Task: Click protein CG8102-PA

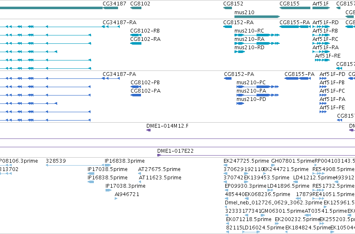Action: 146,91
